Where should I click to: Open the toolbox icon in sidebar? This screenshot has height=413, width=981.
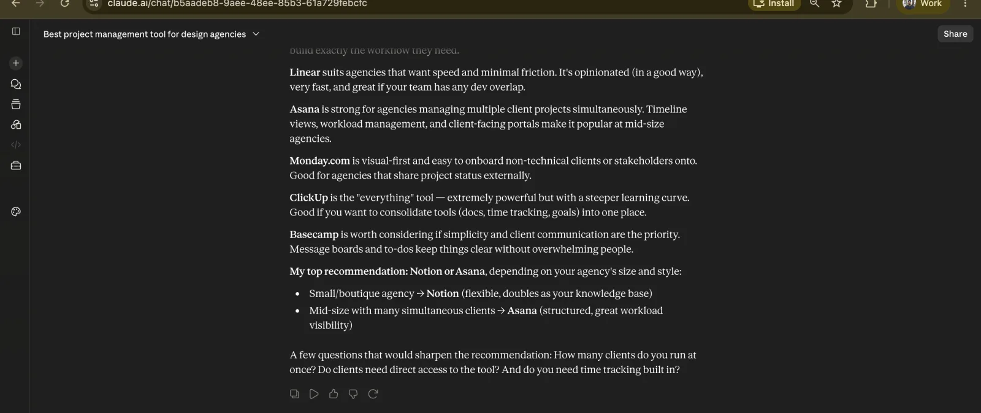pos(16,166)
